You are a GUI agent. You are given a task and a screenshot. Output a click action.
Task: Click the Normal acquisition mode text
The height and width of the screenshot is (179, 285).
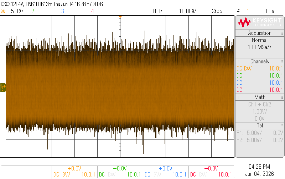[260, 40]
